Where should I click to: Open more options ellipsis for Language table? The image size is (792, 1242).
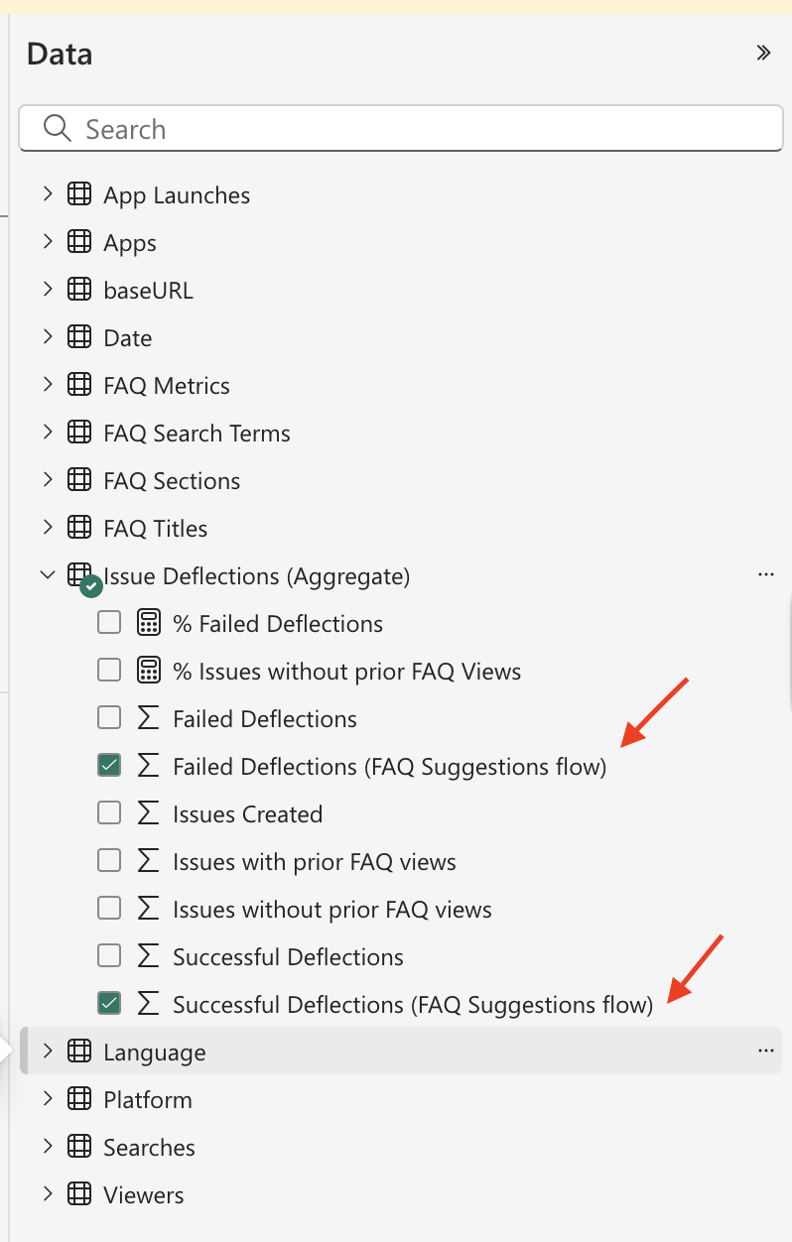tap(765, 1051)
